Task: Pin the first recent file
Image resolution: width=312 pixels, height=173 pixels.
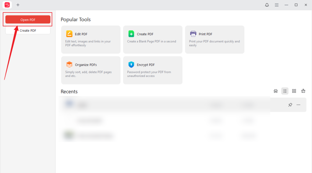Action: [x=290, y=105]
